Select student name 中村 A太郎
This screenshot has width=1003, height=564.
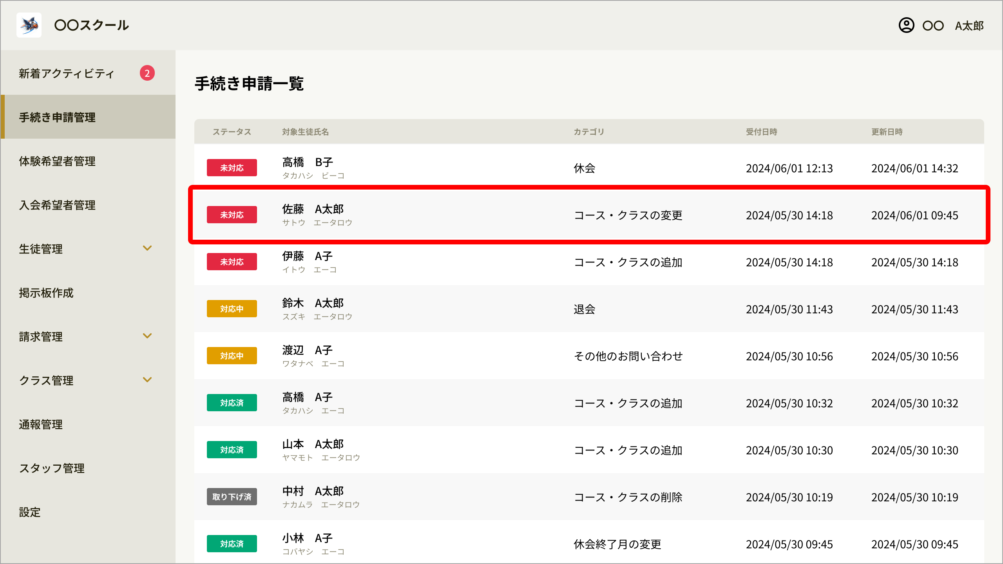313,491
